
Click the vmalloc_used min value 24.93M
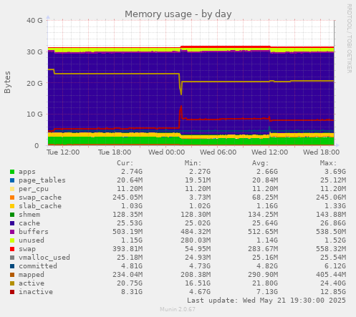tap(198, 258)
